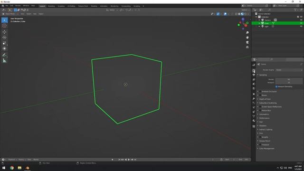
Task: Enable the Simplify checkbox
Action: coord(260,137)
